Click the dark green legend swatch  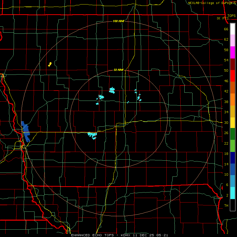[233, 134]
